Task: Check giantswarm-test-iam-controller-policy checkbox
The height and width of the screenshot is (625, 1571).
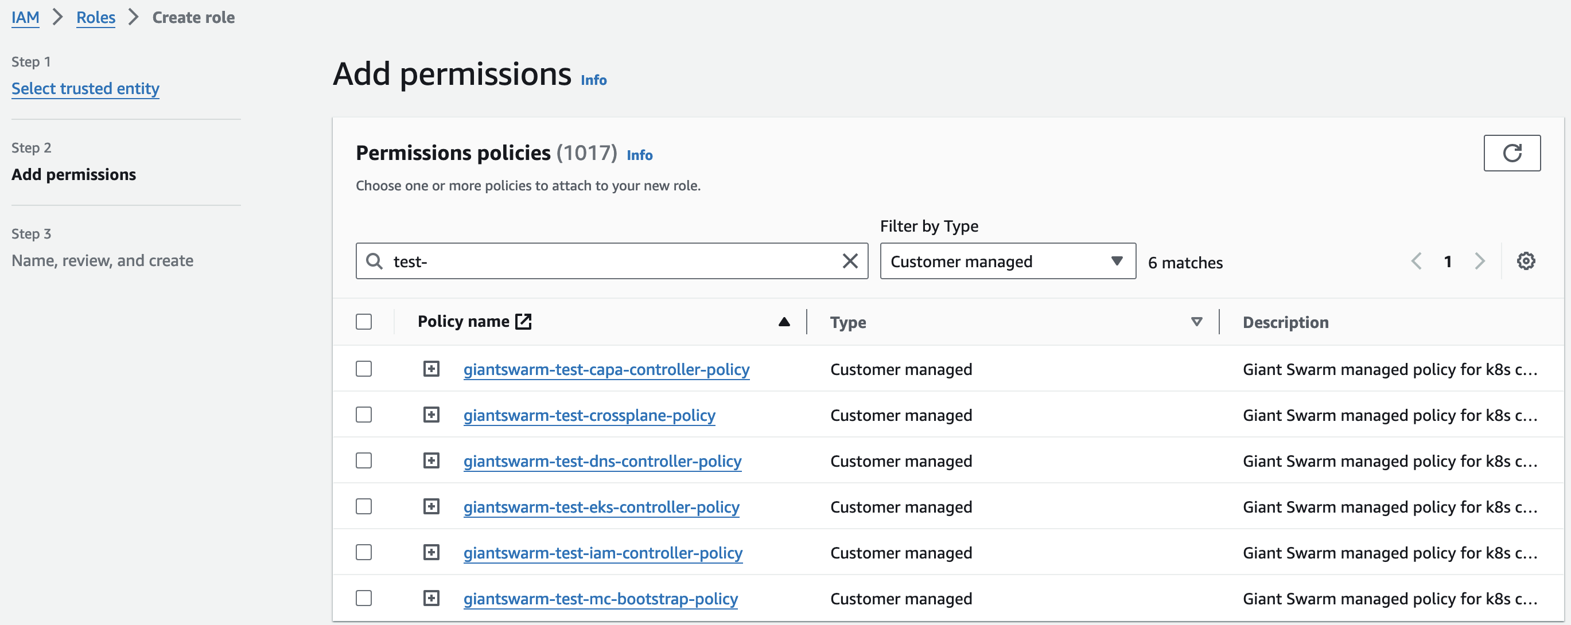Action: pyautogui.click(x=363, y=553)
